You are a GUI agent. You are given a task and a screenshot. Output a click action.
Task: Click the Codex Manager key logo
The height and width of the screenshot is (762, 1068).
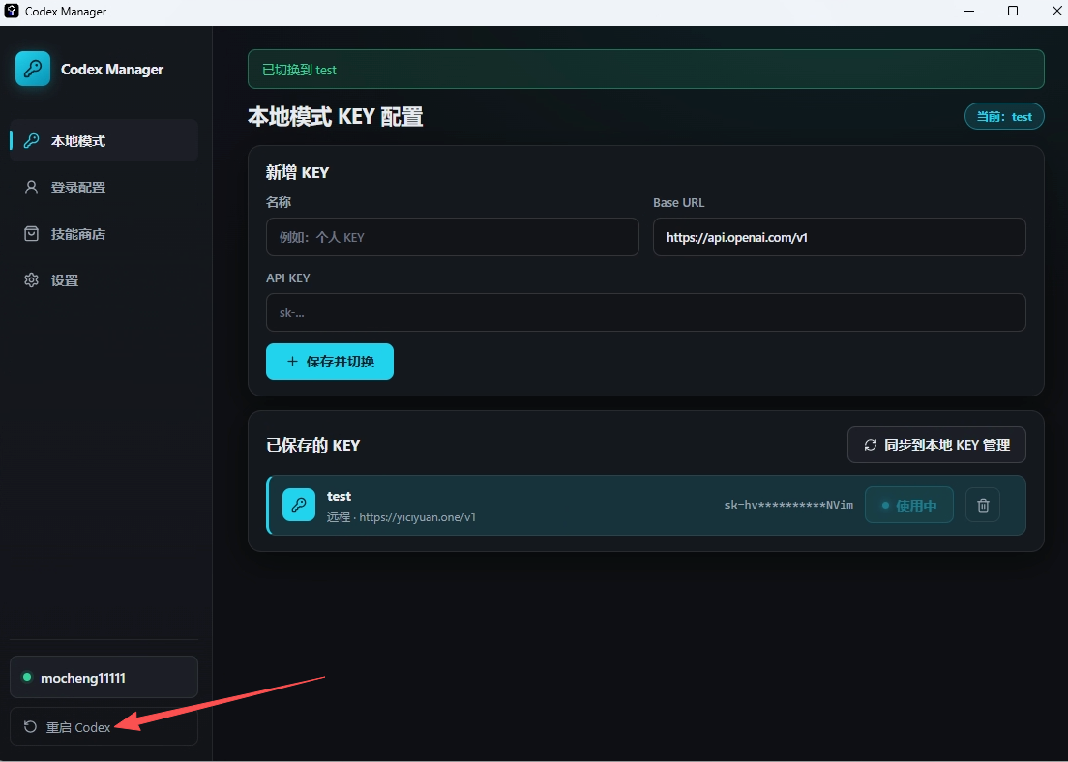click(33, 69)
